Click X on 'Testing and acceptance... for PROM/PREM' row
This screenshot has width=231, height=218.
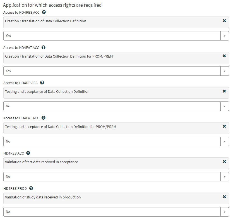pos(224,126)
